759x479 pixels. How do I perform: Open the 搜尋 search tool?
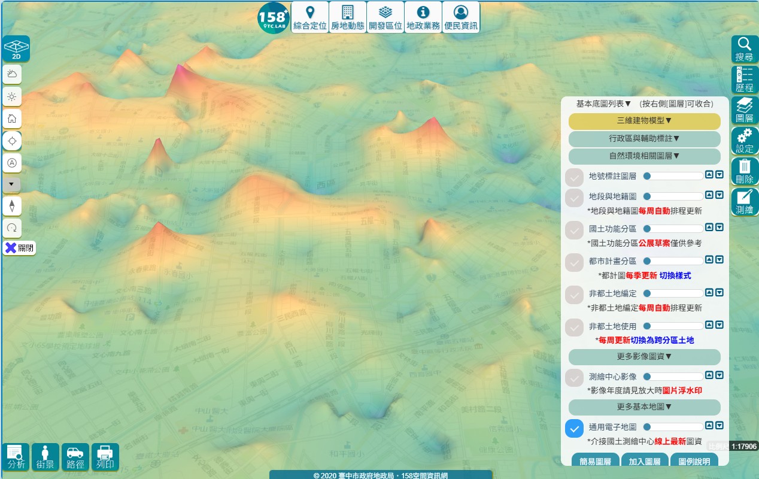[x=745, y=49]
